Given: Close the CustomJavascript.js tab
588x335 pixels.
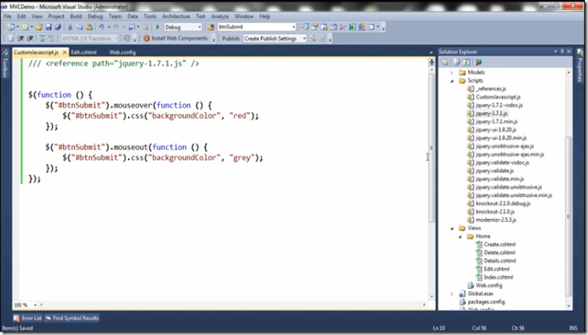Looking at the screenshot, I should pos(65,52).
